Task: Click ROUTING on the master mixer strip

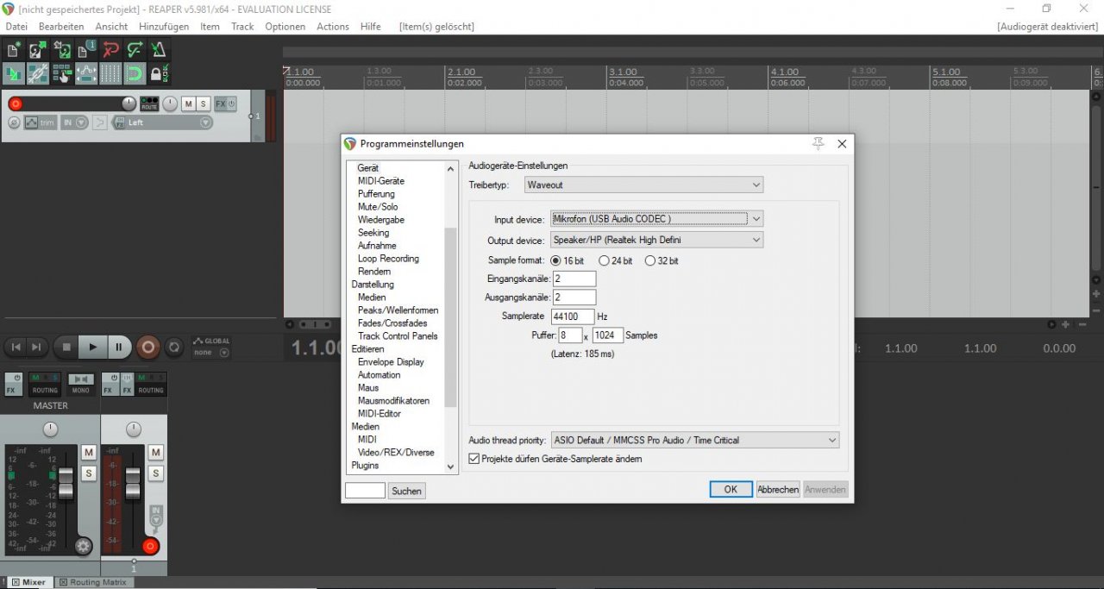Action: coord(45,385)
